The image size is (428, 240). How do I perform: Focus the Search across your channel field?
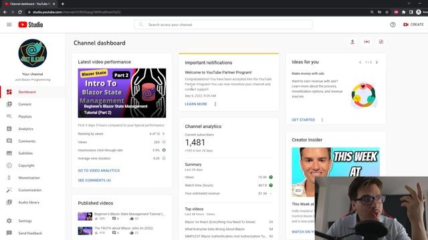223,25
